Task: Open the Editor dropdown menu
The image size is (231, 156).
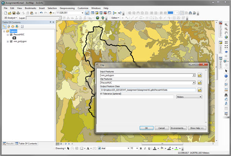Action: pos(115,18)
